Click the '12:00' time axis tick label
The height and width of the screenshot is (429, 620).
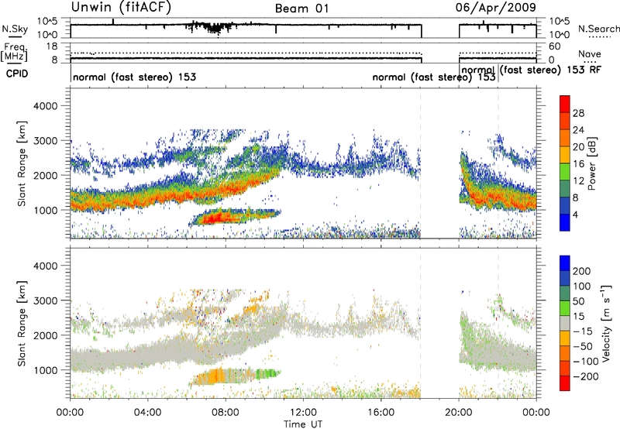click(303, 413)
